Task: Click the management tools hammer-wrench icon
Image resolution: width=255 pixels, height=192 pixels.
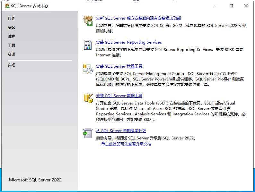Action: coord(88,69)
